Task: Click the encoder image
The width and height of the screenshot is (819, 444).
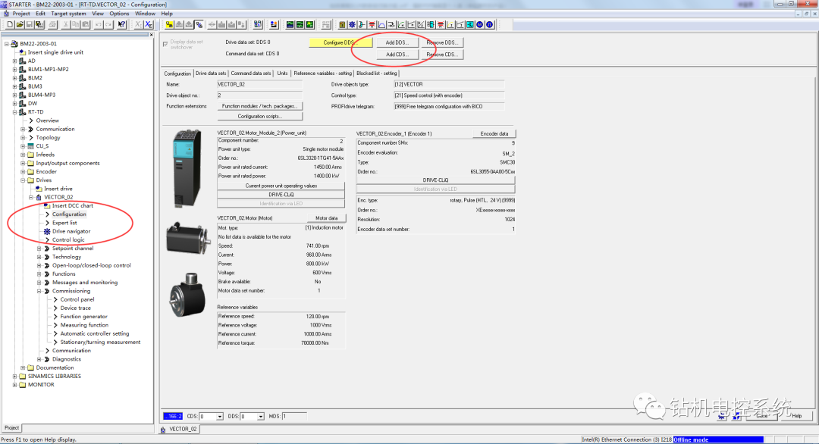Action: (x=187, y=294)
